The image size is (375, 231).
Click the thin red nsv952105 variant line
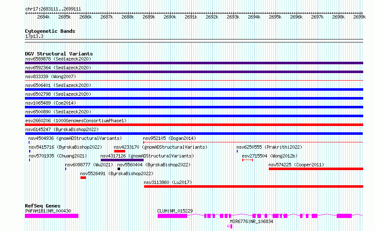tap(253, 142)
